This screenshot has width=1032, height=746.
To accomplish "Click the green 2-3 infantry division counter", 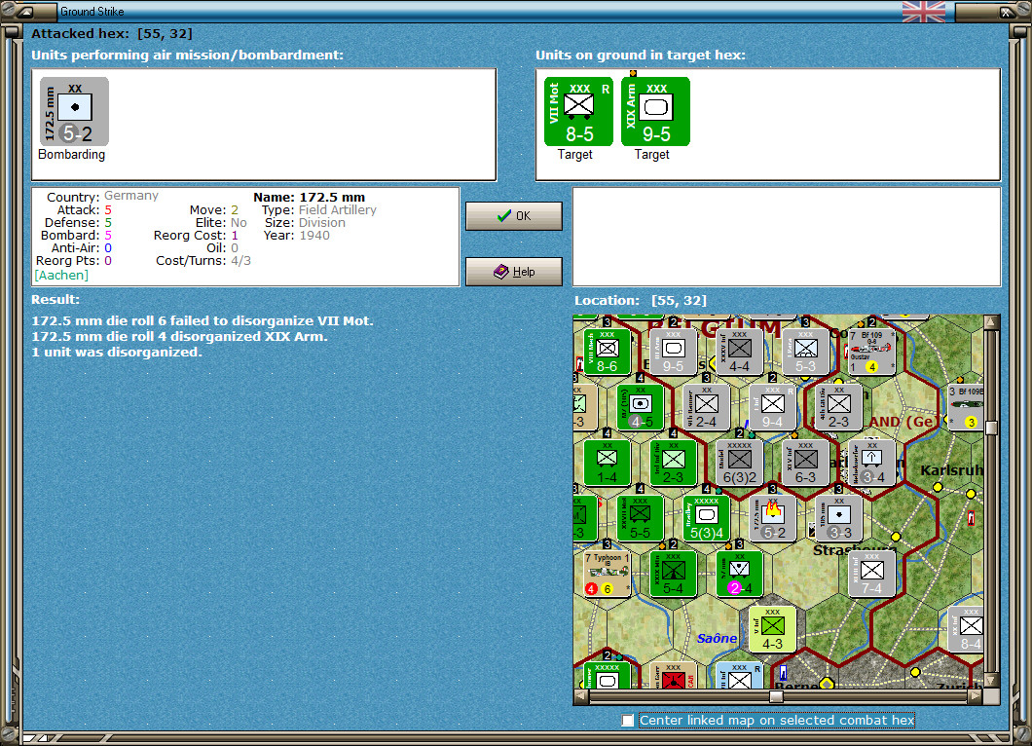I will tap(673, 463).
